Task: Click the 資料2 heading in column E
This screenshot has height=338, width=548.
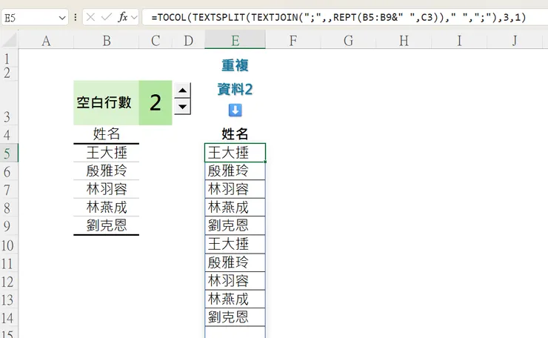Action: 235,89
